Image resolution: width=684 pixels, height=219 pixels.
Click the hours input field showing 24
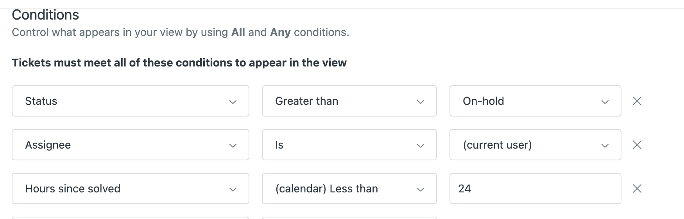tap(535, 188)
